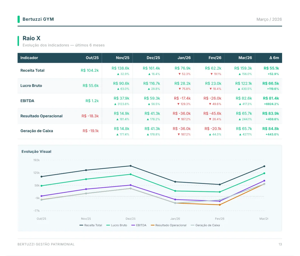Select the Receita Total row label
This screenshot has height=256, width=300.
click(x=32, y=70)
